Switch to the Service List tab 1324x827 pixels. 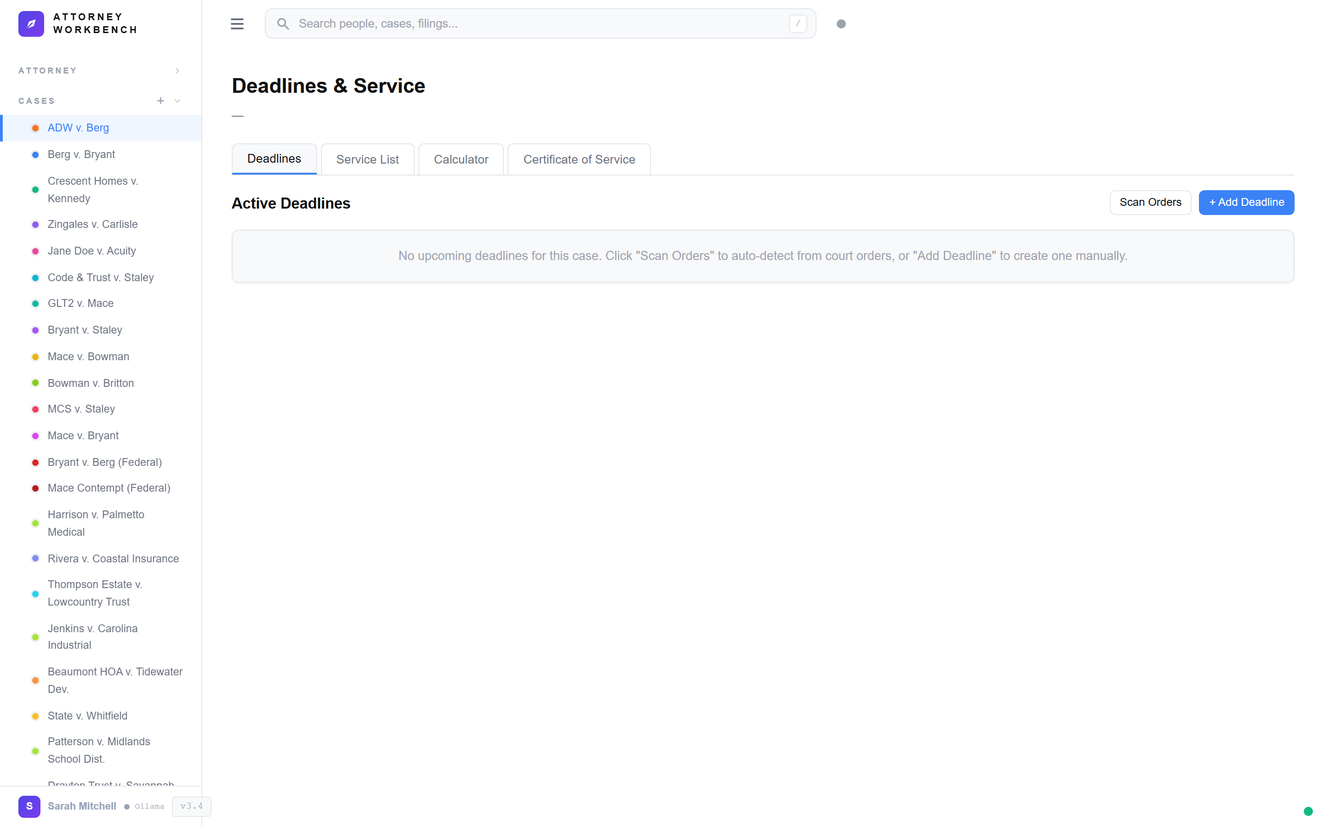(367, 159)
